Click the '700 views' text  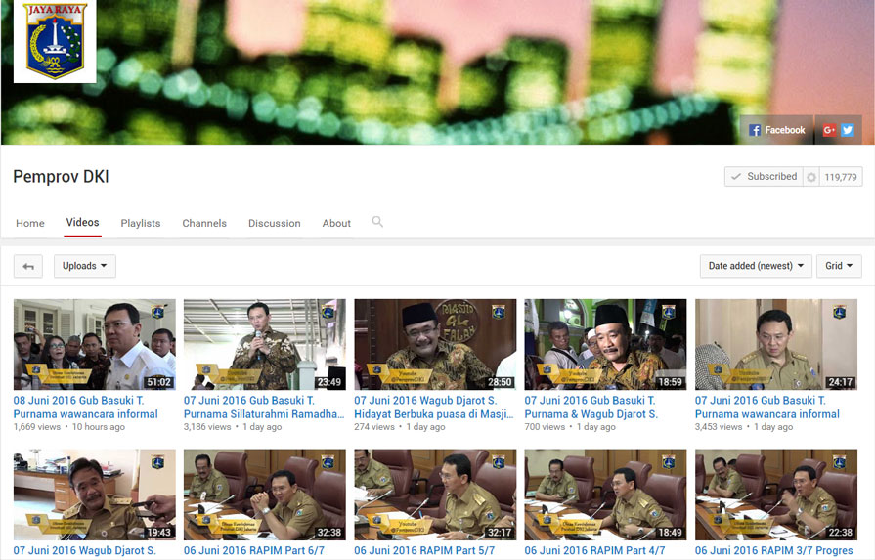pyautogui.click(x=545, y=427)
